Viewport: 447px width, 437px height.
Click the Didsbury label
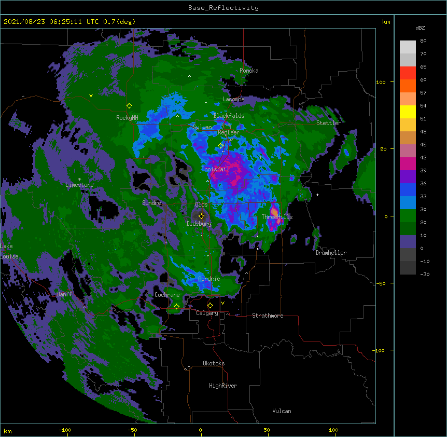point(199,224)
